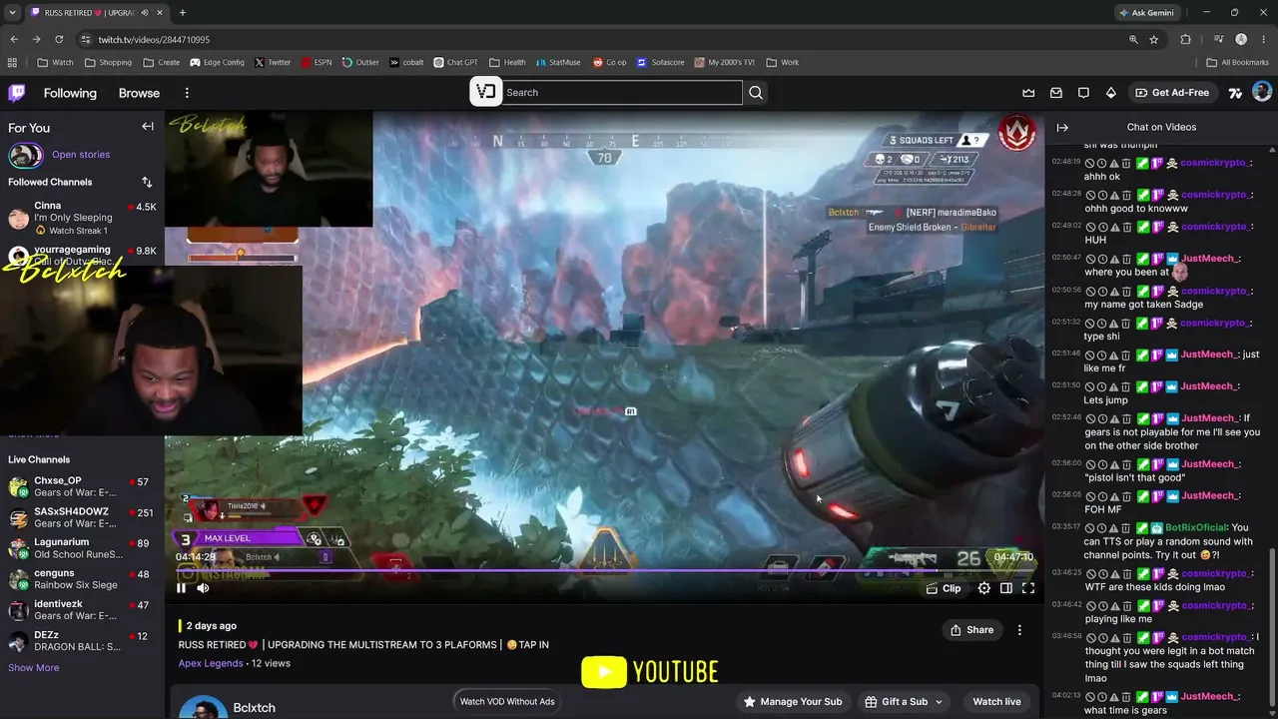Open the Shopping bookmarks folder
The image size is (1278, 719).
pos(108,62)
